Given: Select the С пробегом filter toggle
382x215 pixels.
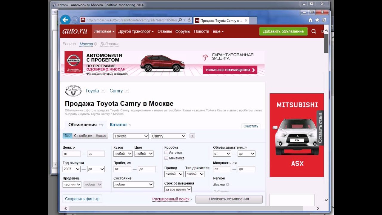Looking at the screenshot, I should (83, 136).
